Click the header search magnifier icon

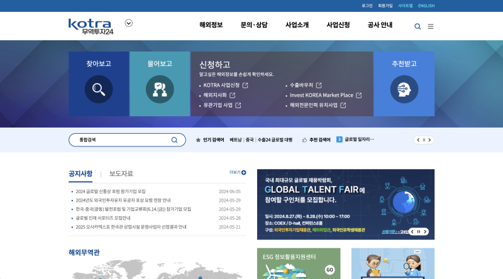[x=417, y=26]
